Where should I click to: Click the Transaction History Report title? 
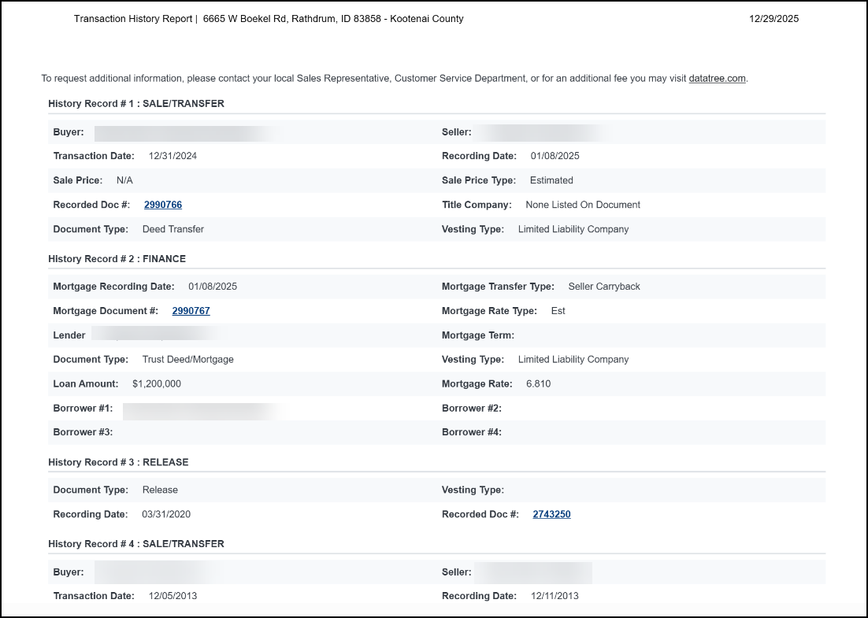click(x=133, y=19)
